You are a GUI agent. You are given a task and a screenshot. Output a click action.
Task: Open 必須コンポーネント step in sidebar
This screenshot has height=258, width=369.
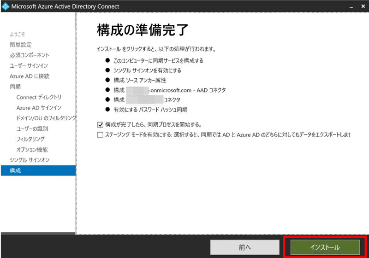(x=30, y=55)
